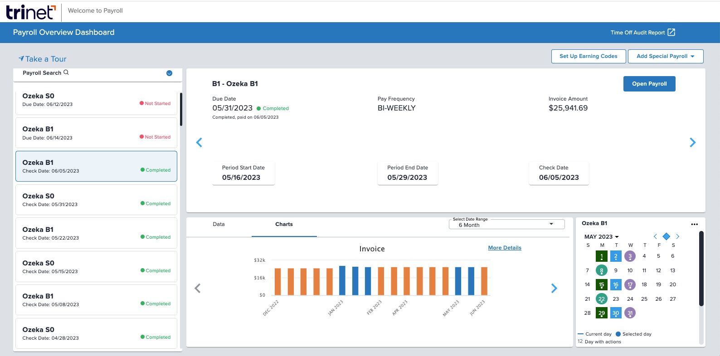Viewport: 720px width, 356px height.
Task: Click the Period Start Date 05/16/2023 card
Action: coord(243,173)
